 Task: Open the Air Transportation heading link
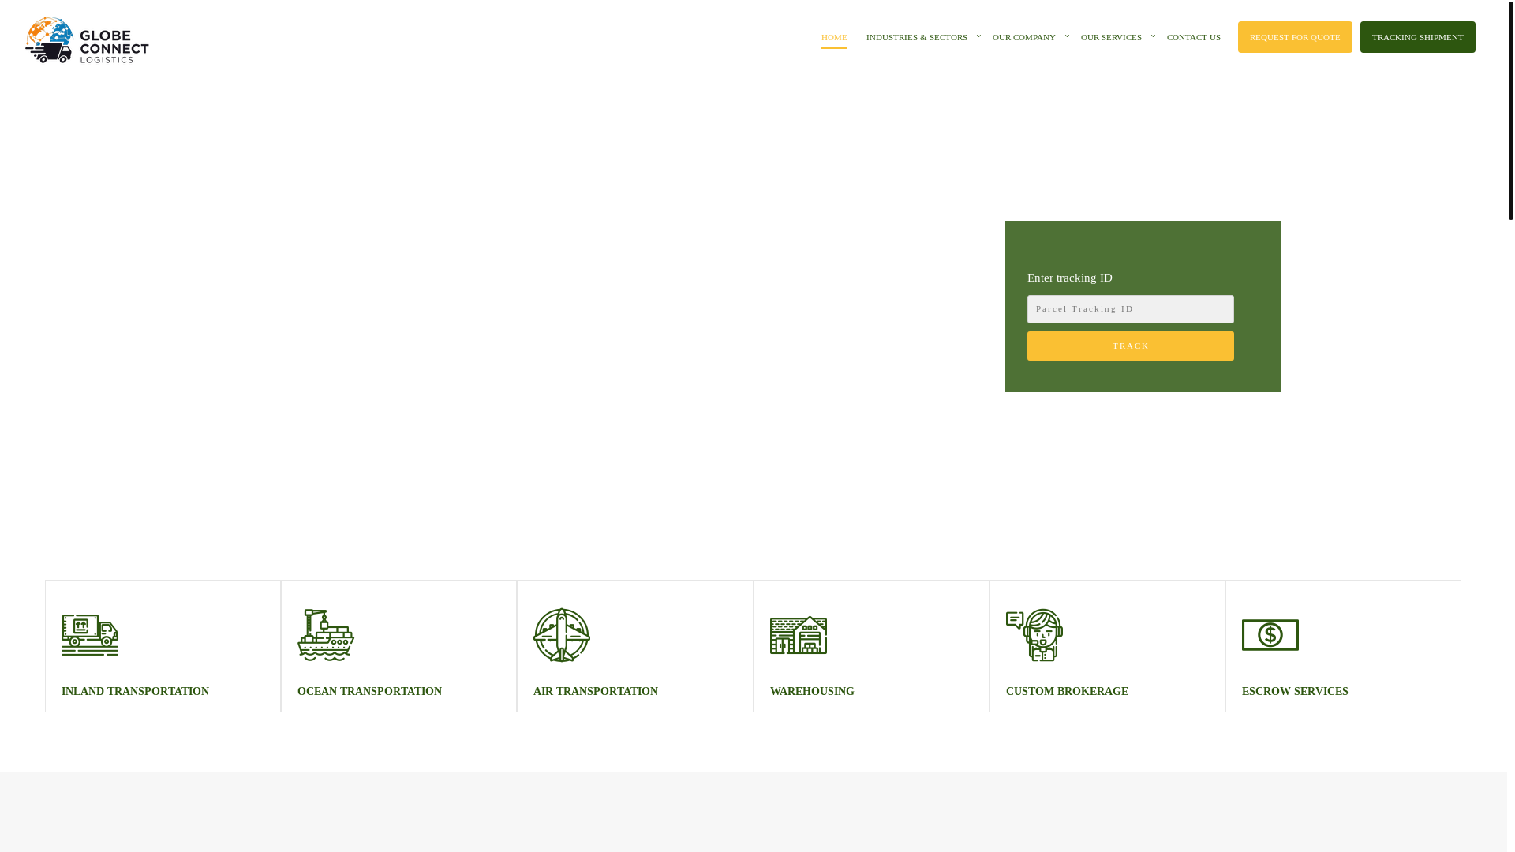point(596,691)
